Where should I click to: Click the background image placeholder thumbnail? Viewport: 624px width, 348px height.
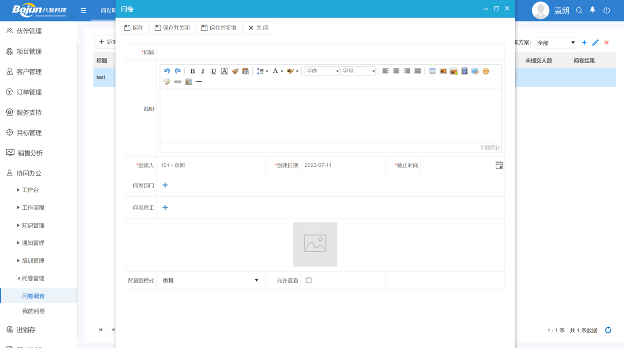pos(315,244)
